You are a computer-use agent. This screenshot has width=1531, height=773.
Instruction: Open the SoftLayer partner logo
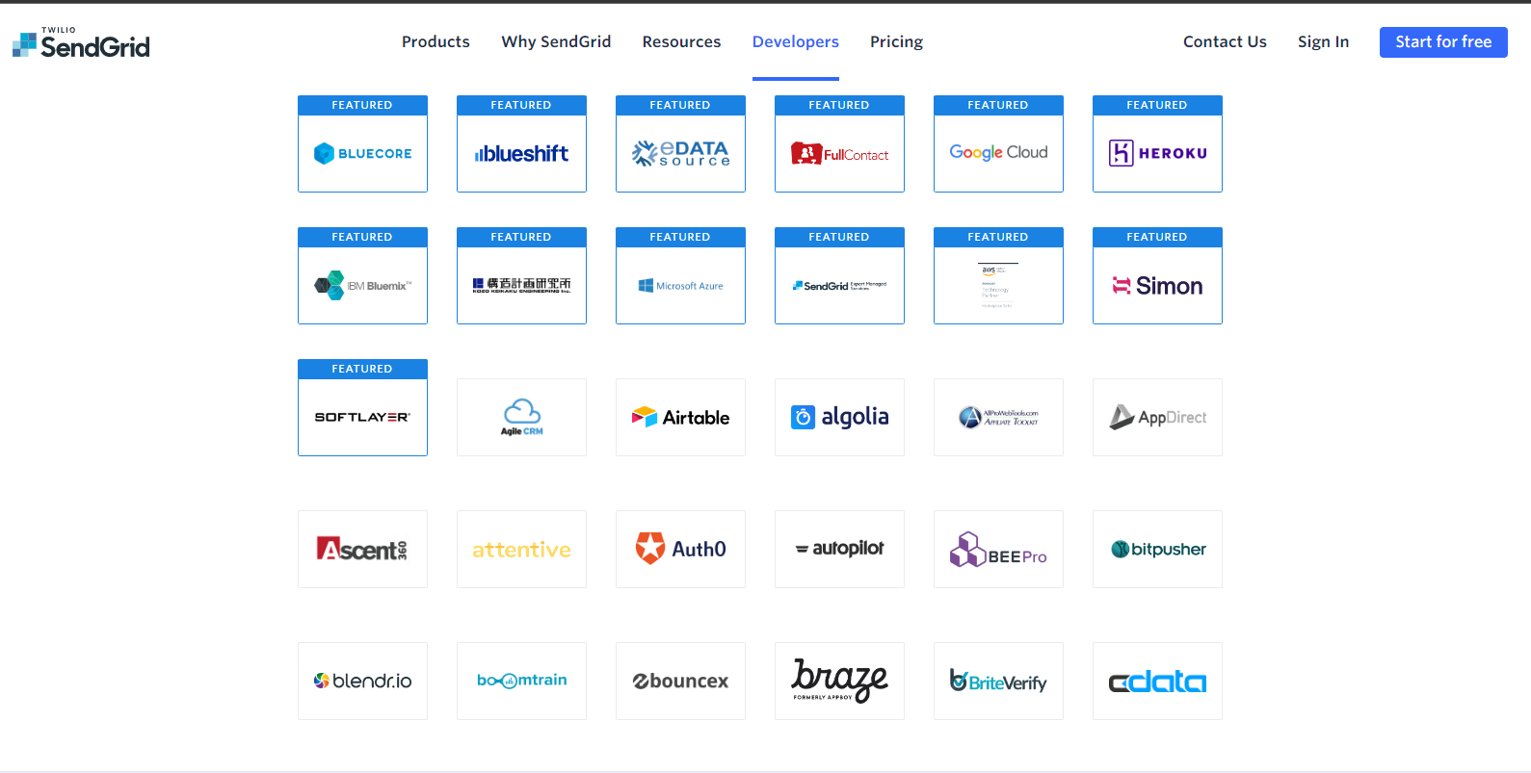362,417
